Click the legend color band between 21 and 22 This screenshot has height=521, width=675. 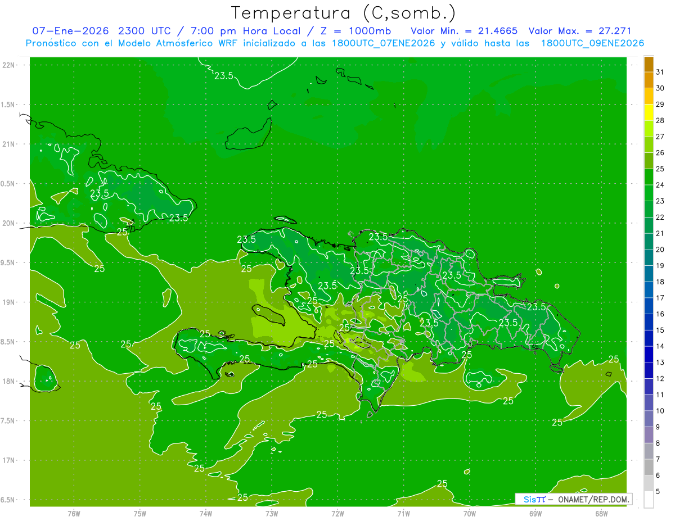coord(649,225)
